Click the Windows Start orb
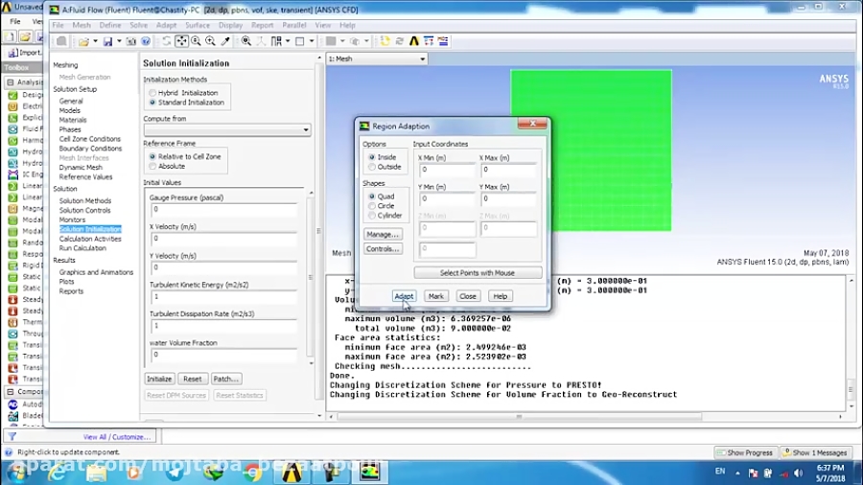This screenshot has height=485, width=863. [17, 472]
